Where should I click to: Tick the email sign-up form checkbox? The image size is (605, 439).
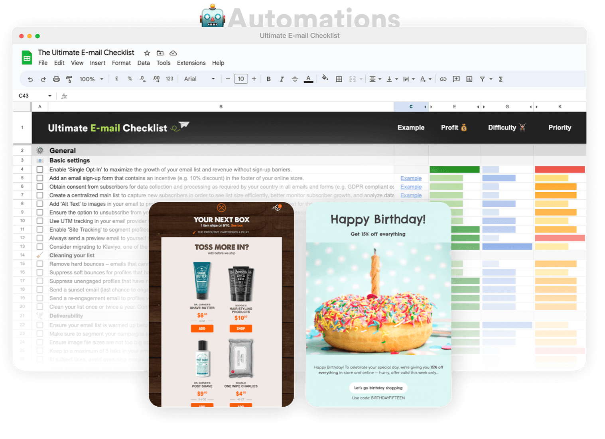40,178
